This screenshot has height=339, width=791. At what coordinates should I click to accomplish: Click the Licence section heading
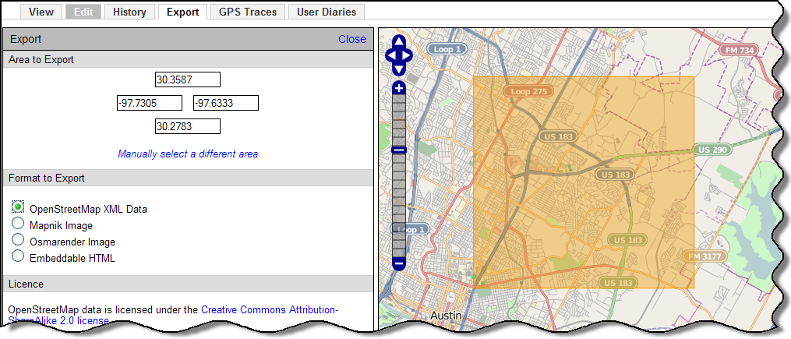(26, 284)
